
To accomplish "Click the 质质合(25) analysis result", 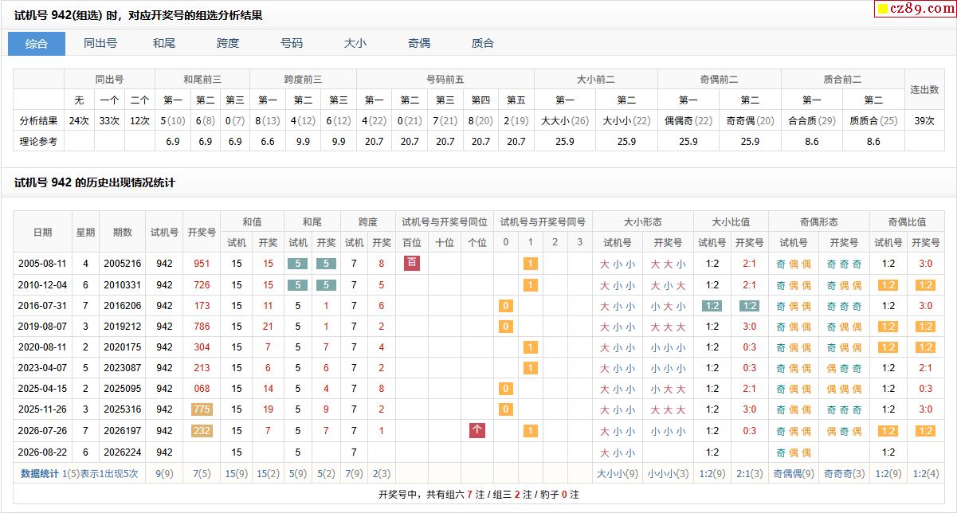I will (873, 121).
